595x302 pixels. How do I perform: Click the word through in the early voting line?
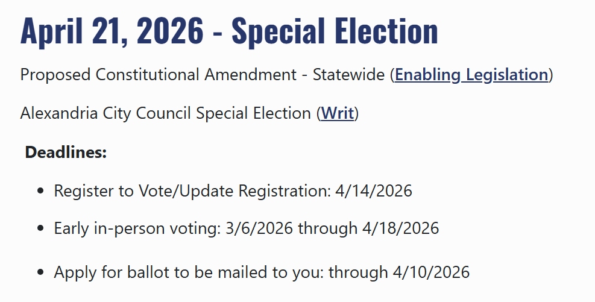pos(327,228)
